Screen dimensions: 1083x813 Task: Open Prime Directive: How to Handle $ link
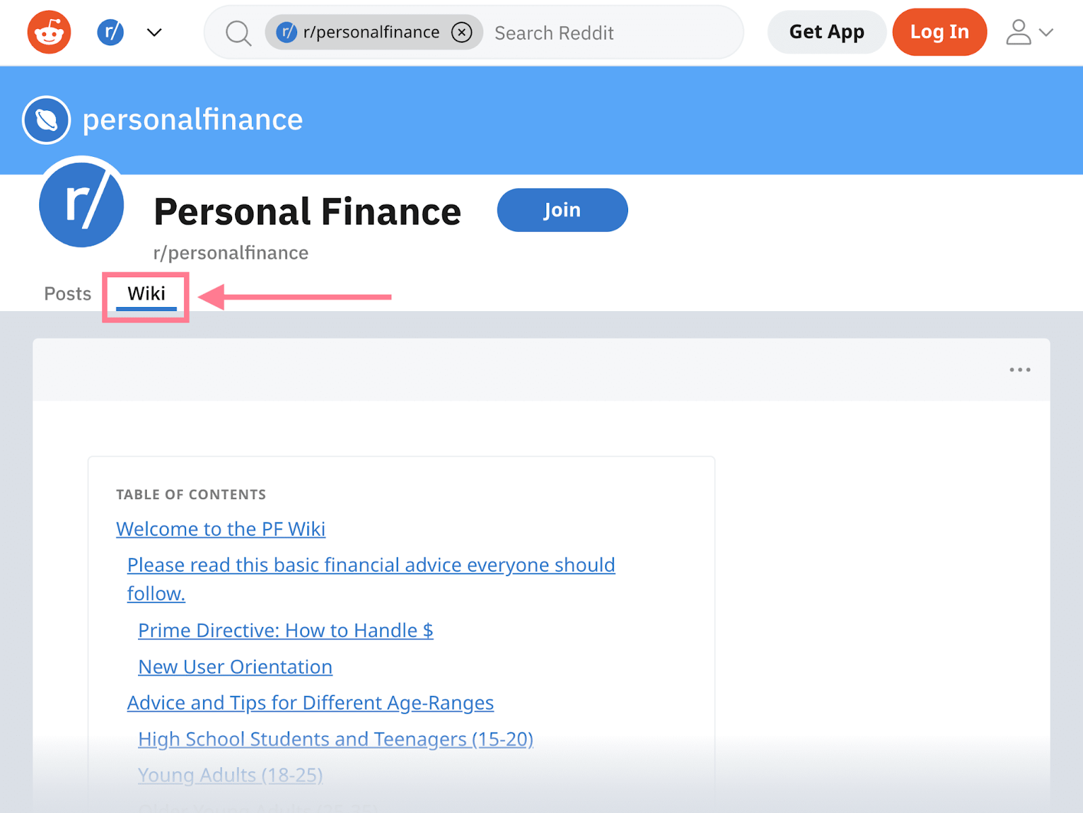point(285,630)
